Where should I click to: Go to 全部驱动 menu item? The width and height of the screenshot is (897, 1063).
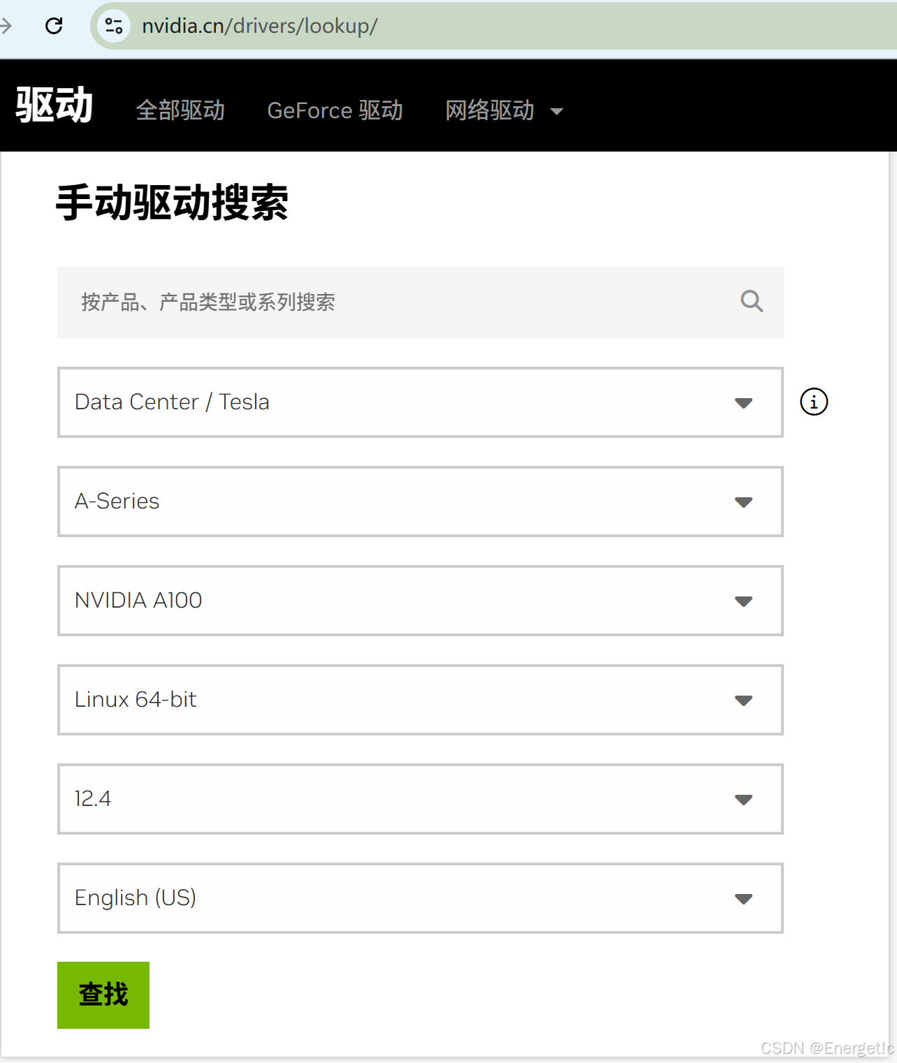point(180,110)
